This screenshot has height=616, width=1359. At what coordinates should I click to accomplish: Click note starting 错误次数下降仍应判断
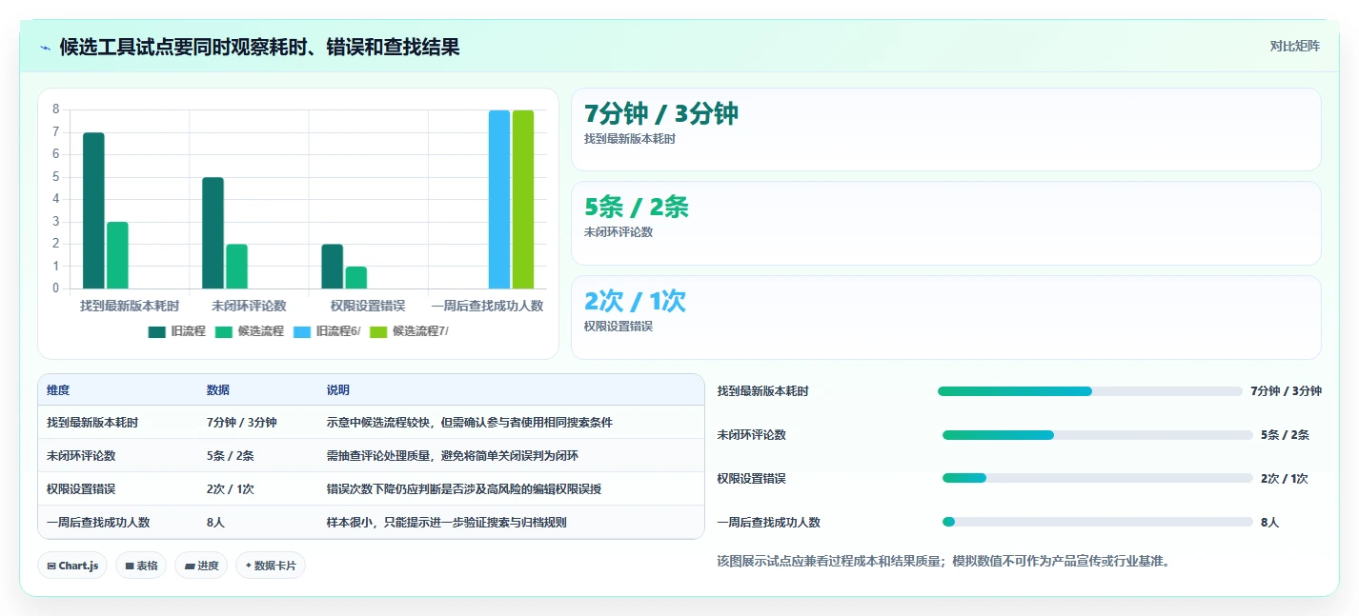click(x=464, y=489)
